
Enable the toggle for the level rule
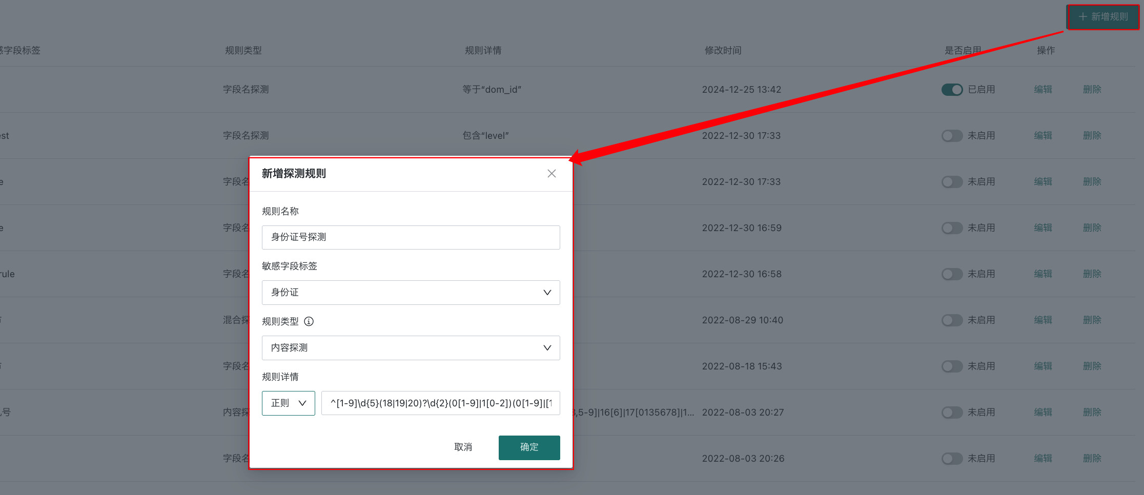[952, 136]
